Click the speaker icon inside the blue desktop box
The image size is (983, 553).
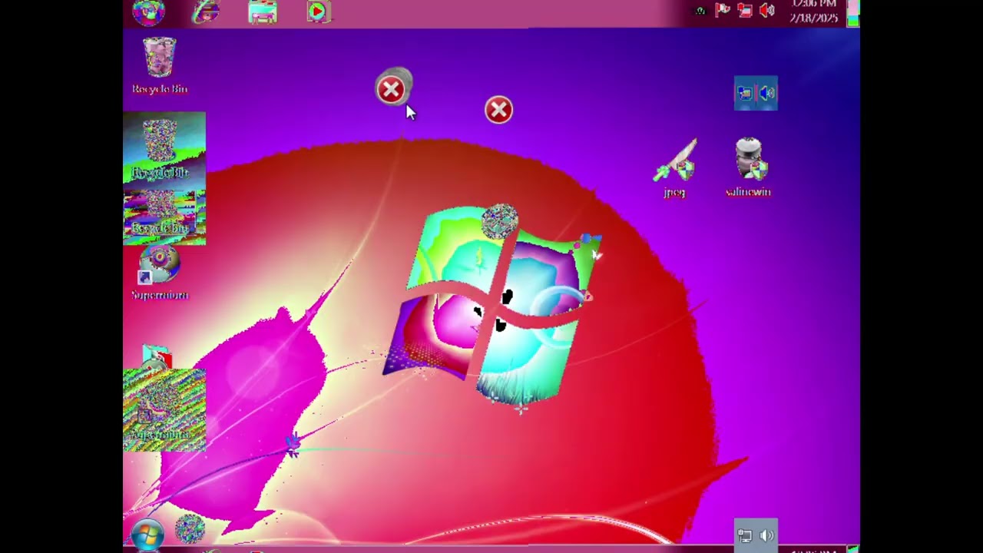767,93
